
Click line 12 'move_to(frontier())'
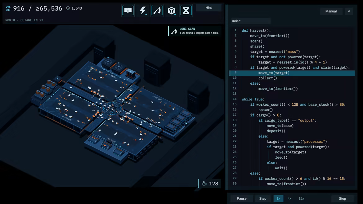point(278,89)
